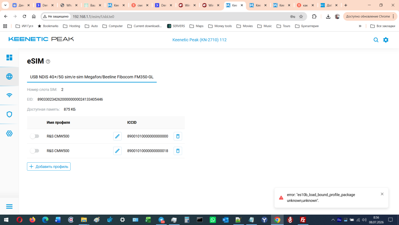Viewport: 399px width, 225px height.
Task: Open the browser extensions puzzle icon
Action: (314, 16)
